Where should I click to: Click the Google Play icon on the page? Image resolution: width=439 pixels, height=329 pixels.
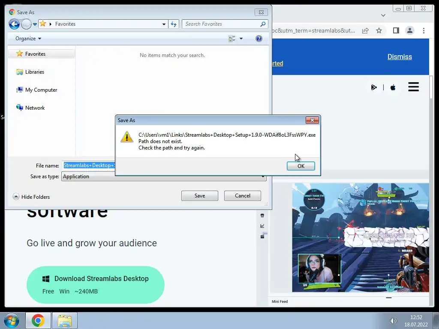click(374, 87)
